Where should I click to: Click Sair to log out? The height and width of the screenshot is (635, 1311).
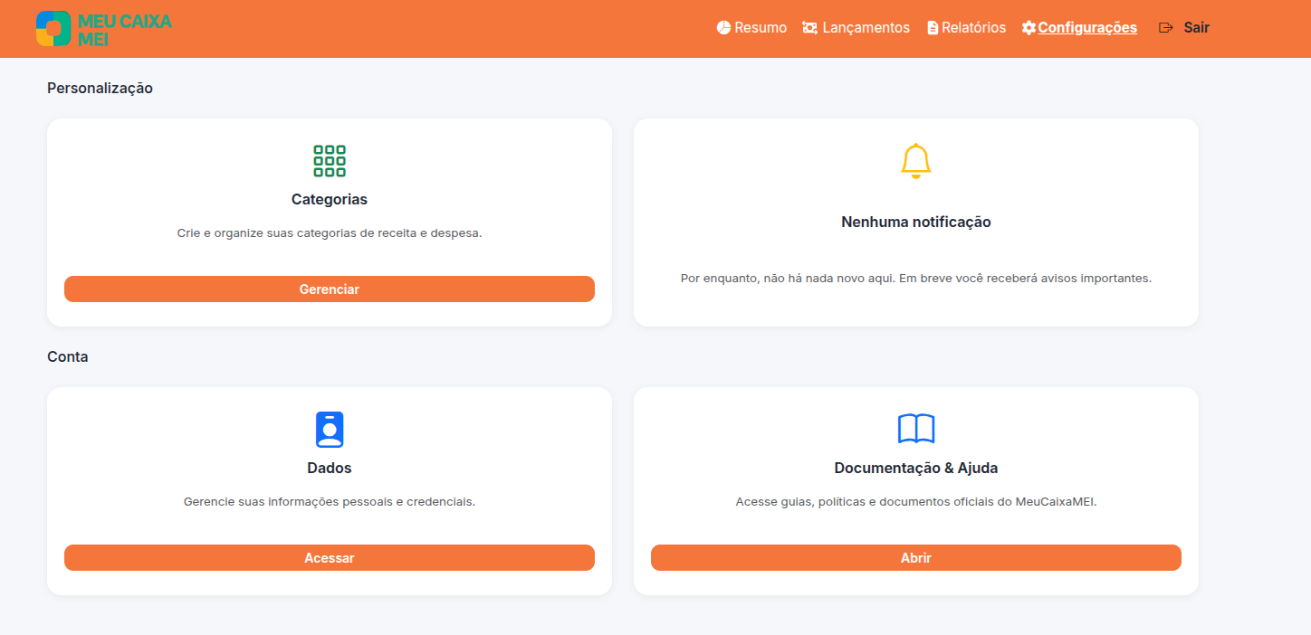(x=1197, y=27)
